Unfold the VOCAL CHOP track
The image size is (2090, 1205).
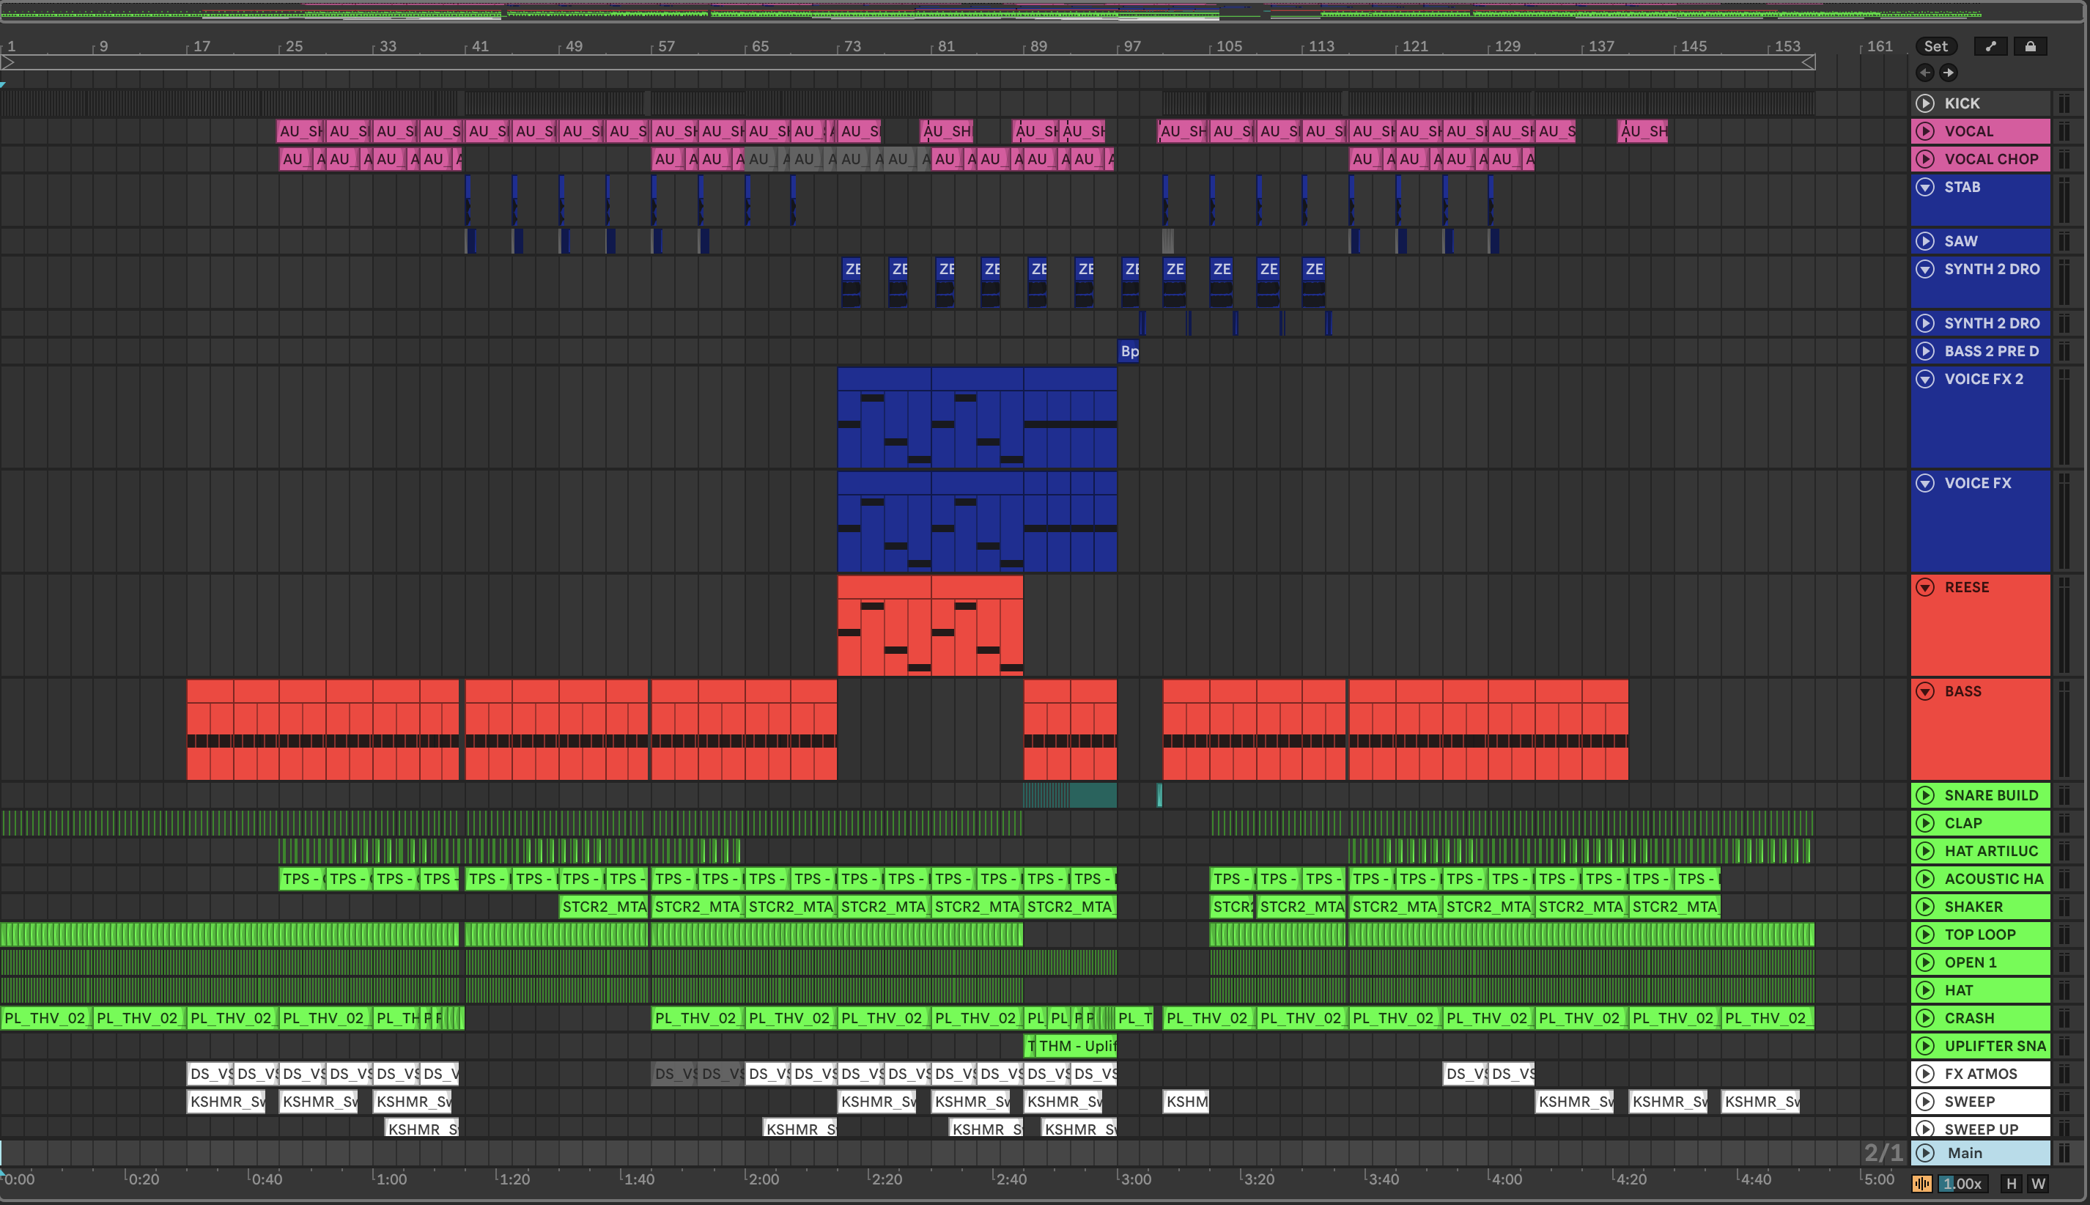1925,159
